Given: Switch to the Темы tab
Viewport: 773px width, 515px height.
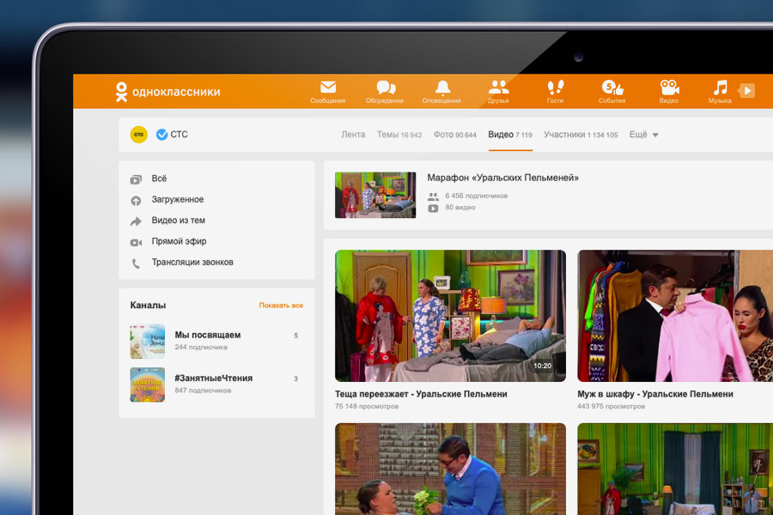Looking at the screenshot, I should 399,135.
